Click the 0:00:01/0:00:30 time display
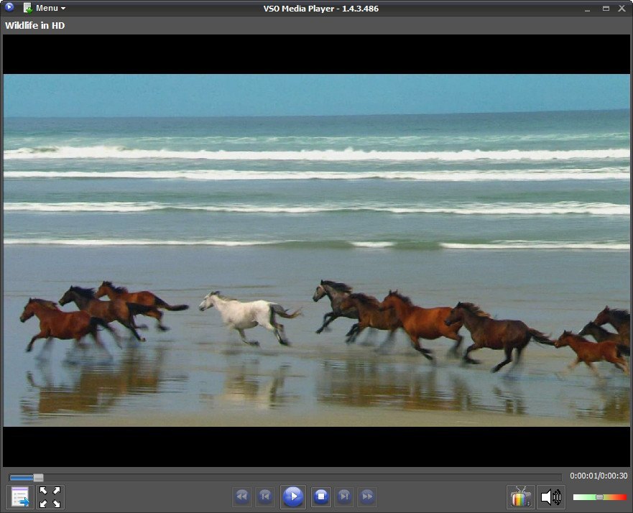Viewport: 633px width, 513px height. [598, 476]
